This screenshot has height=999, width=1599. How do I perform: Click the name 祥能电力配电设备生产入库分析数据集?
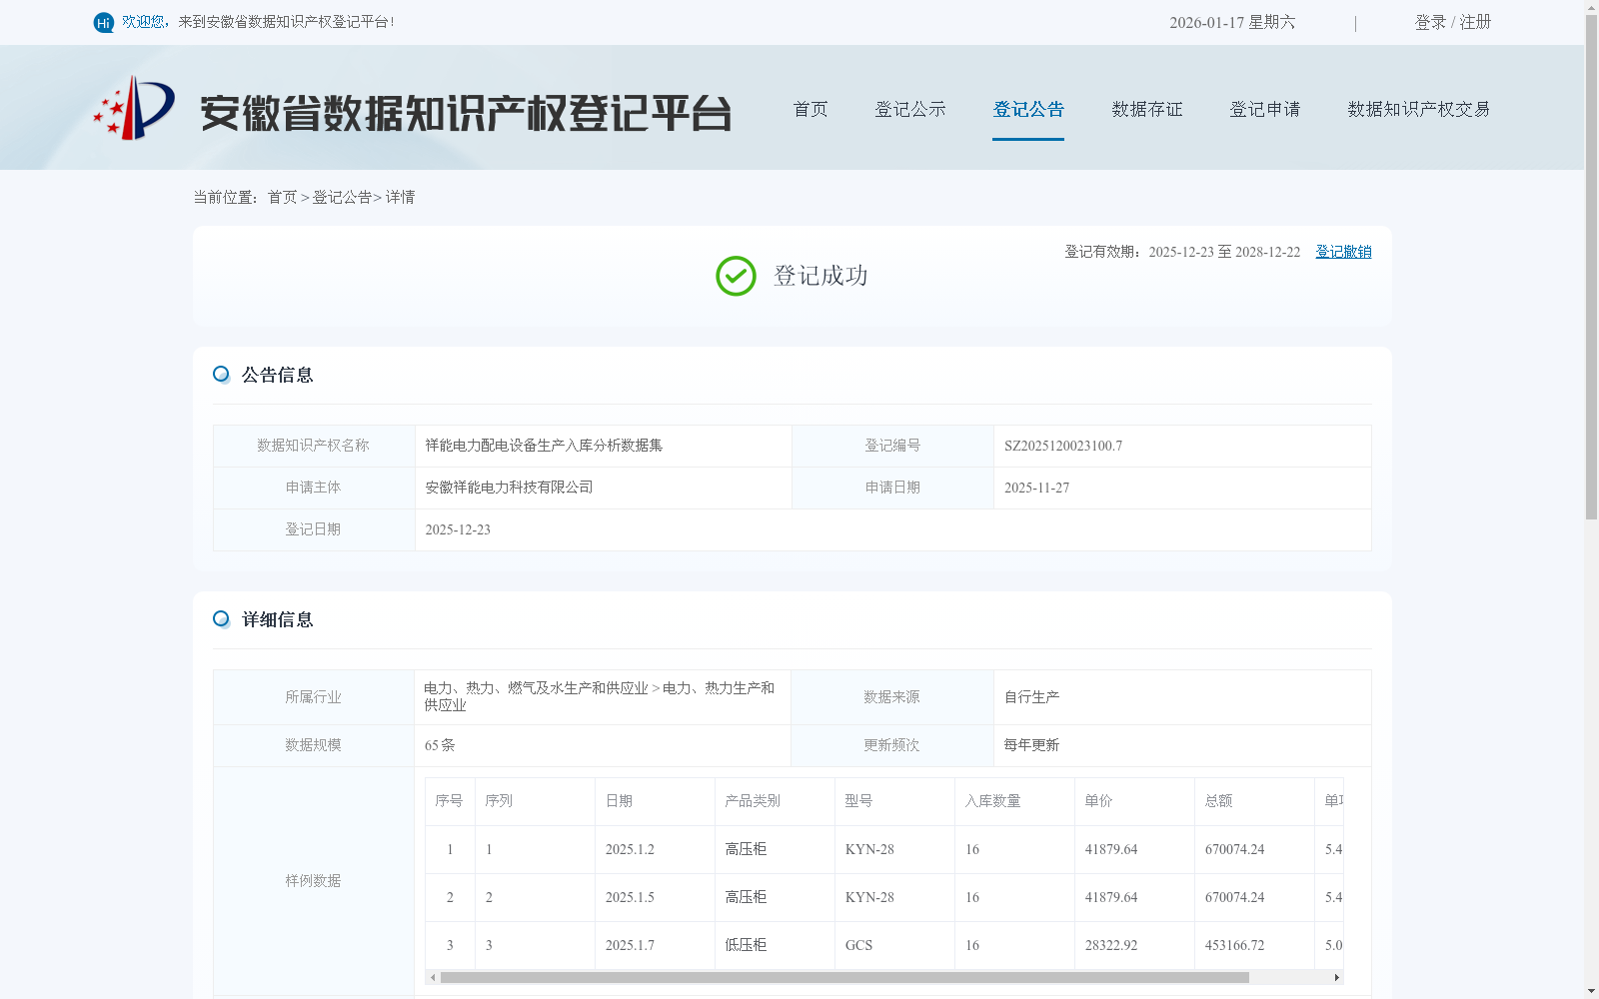[544, 446]
